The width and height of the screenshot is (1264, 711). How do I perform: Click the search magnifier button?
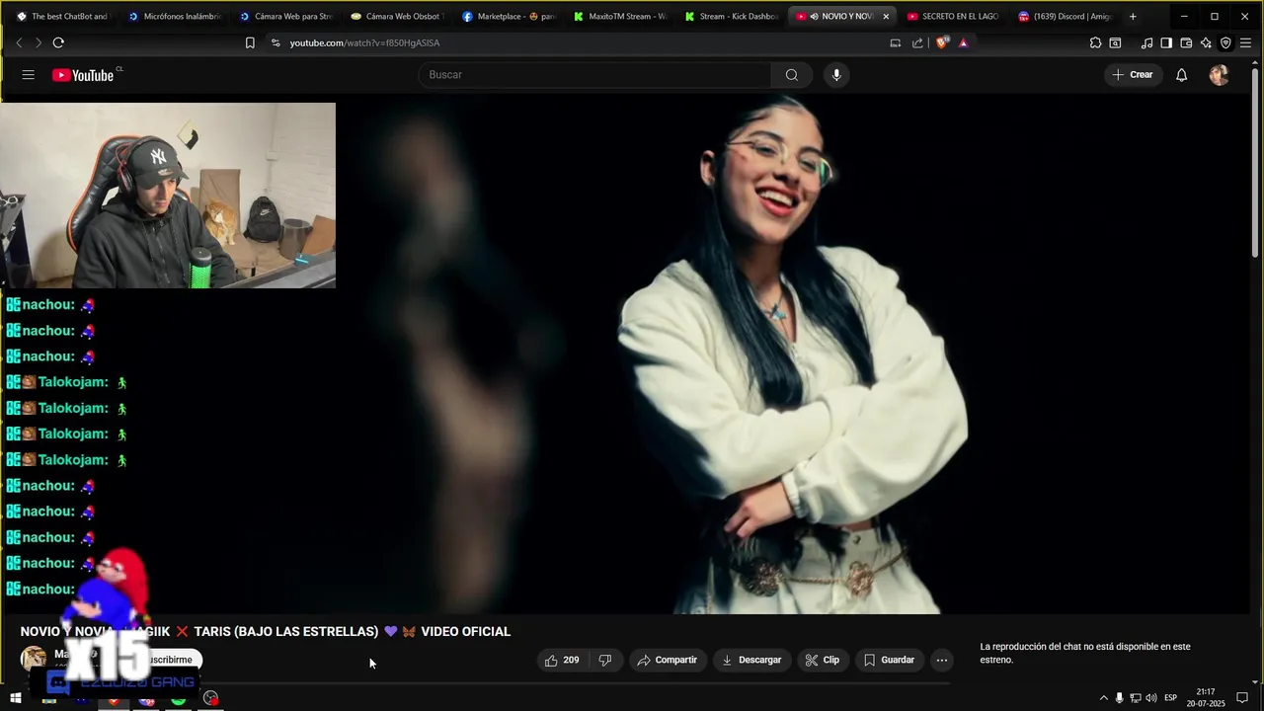point(792,75)
